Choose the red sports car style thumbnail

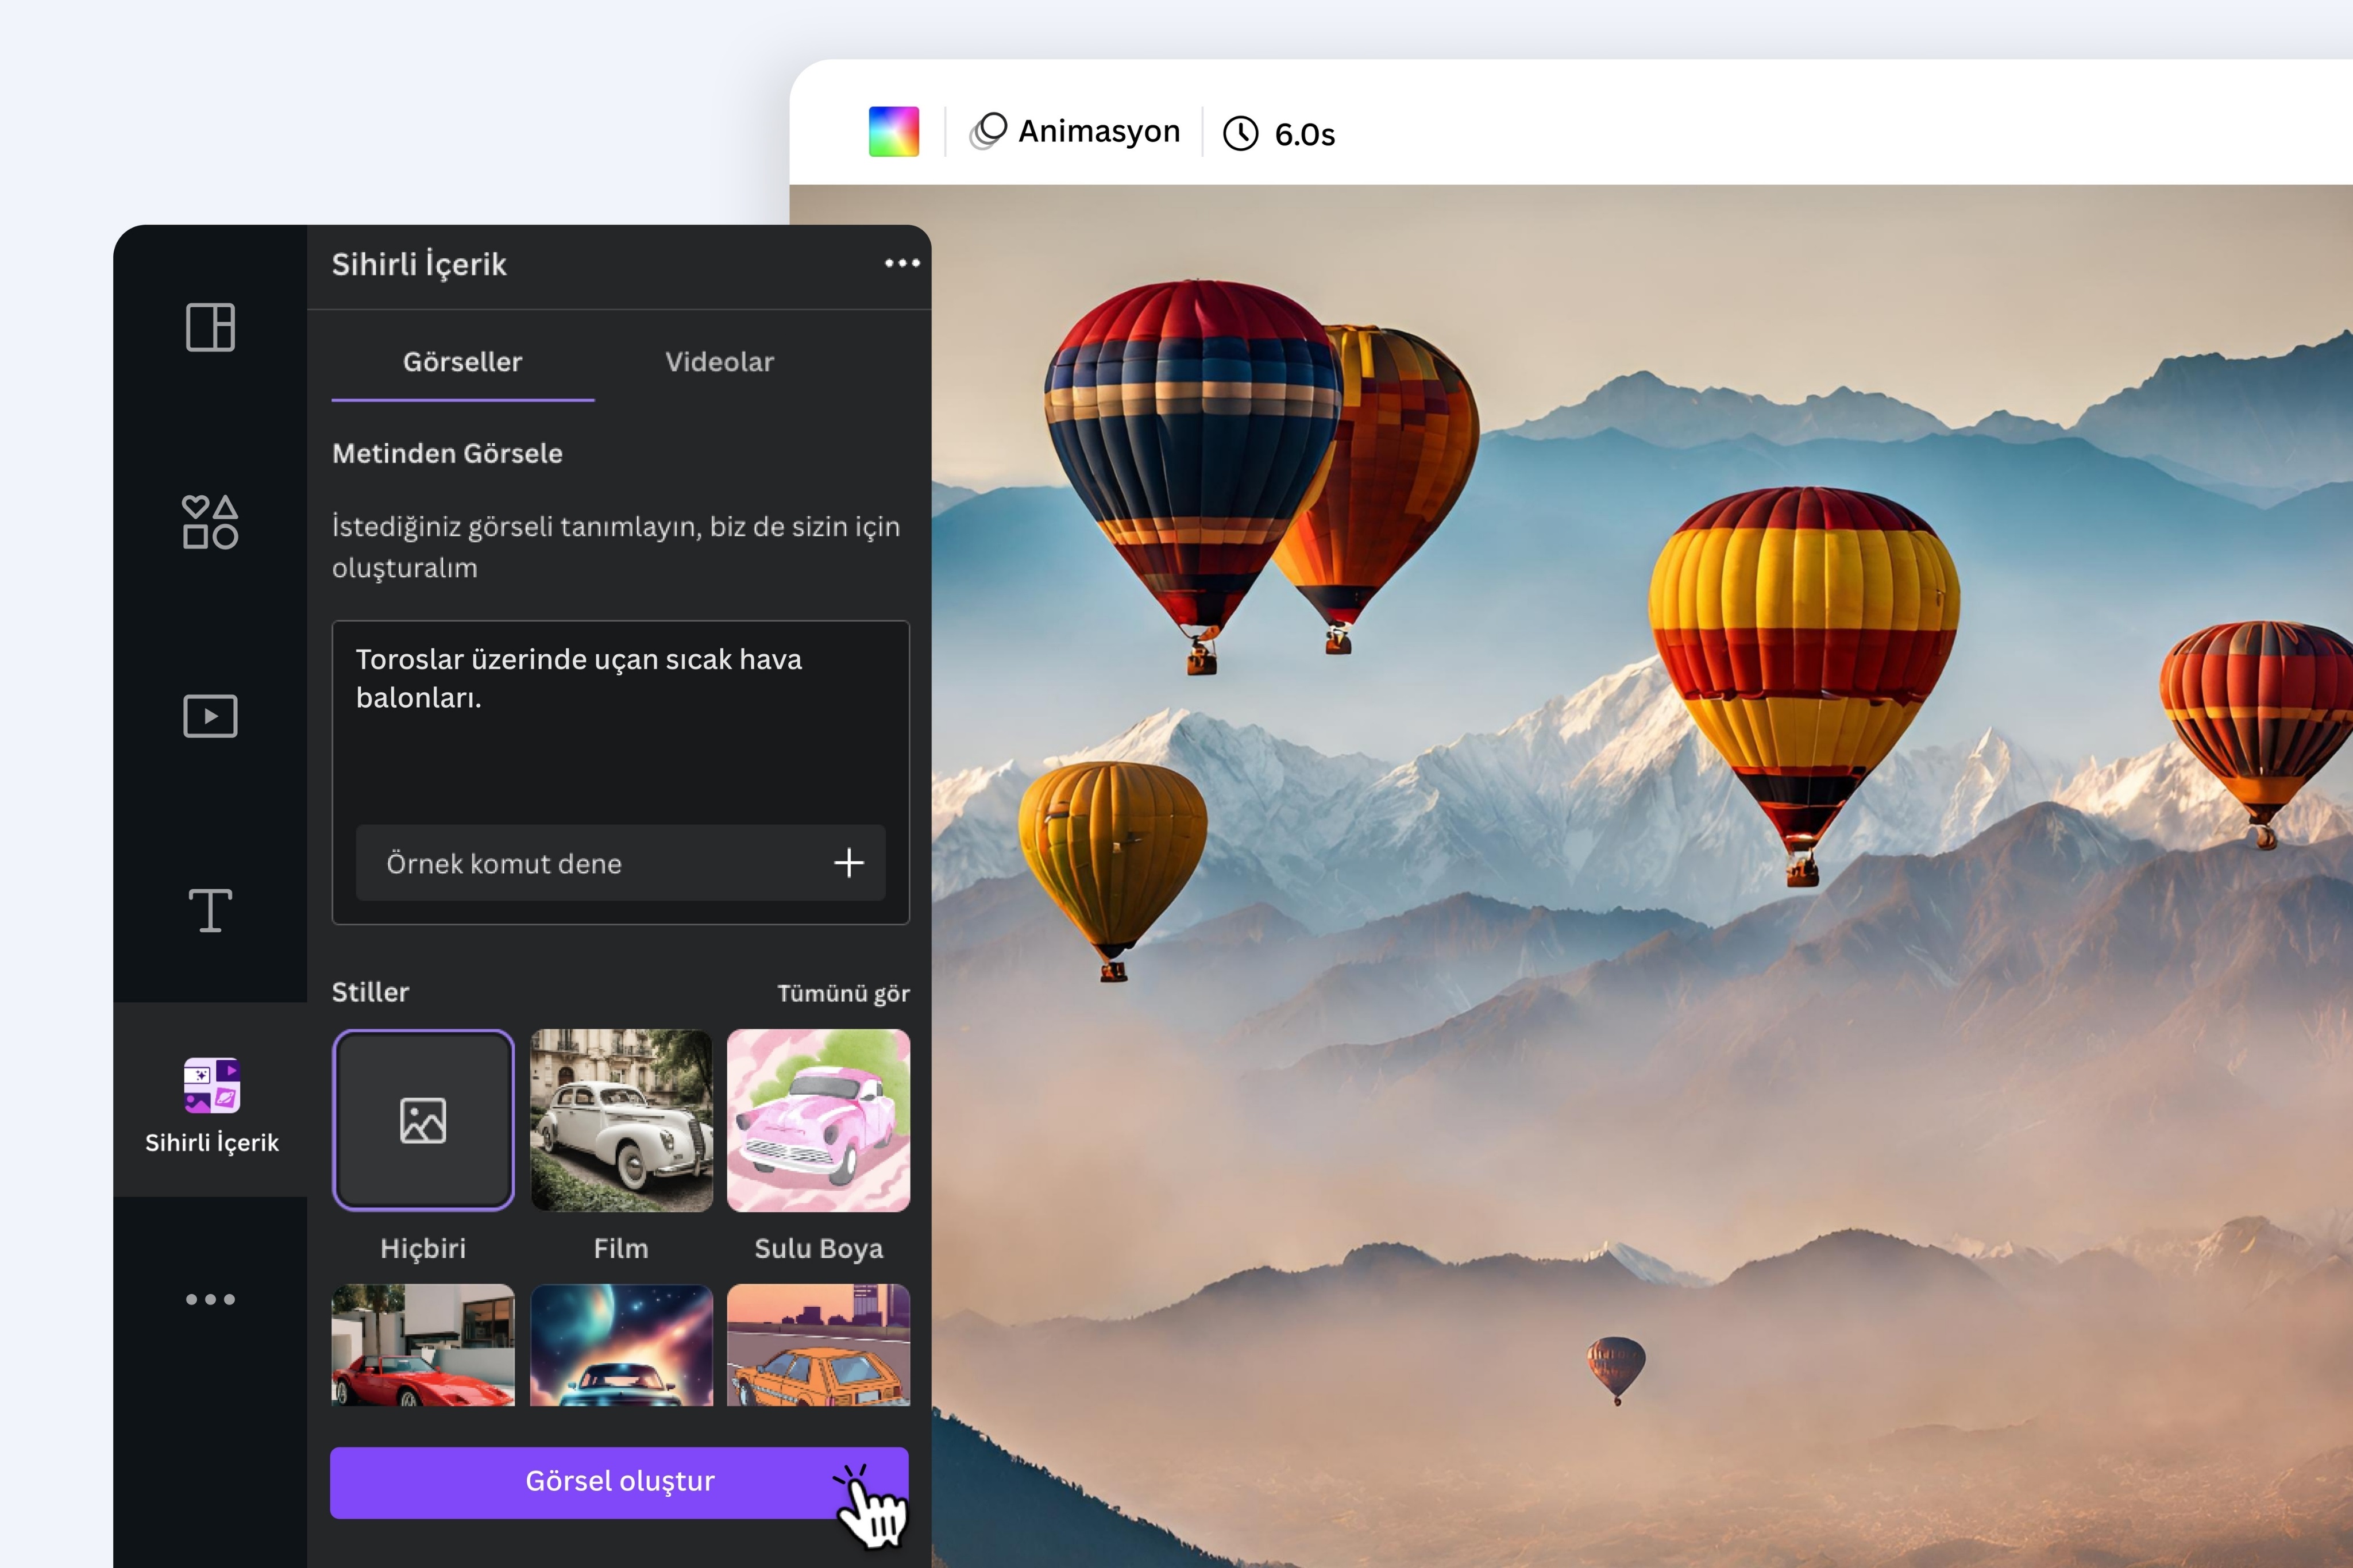click(x=423, y=1345)
